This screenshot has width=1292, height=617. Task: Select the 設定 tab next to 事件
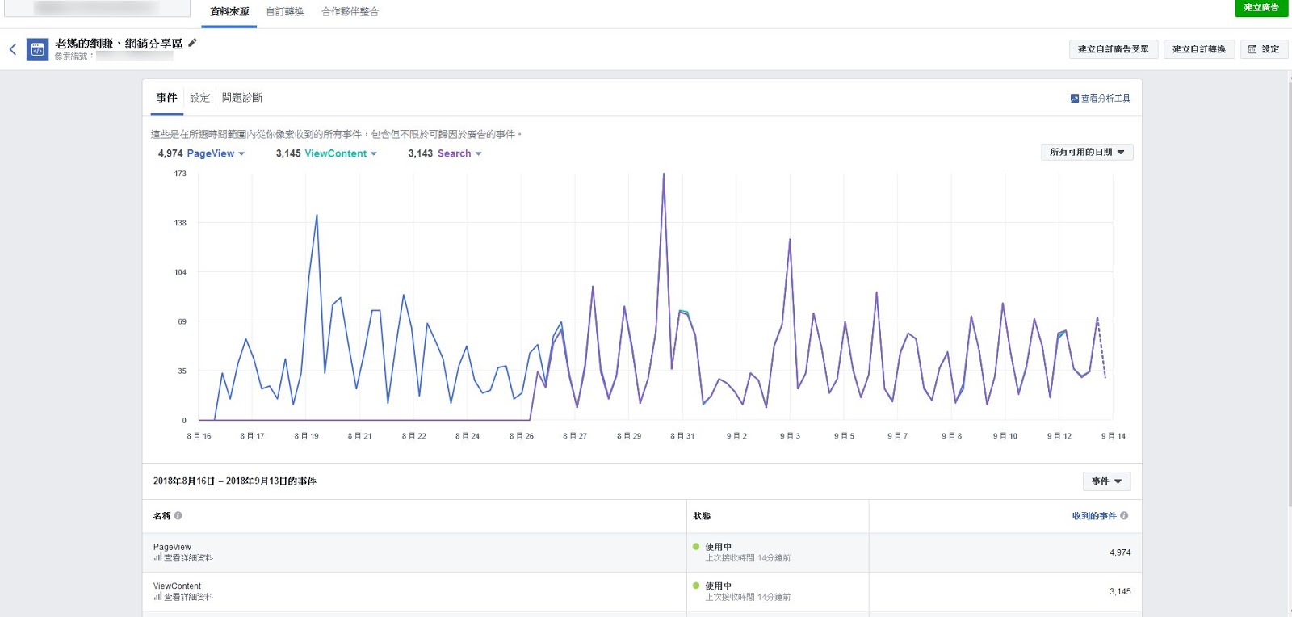coord(199,98)
